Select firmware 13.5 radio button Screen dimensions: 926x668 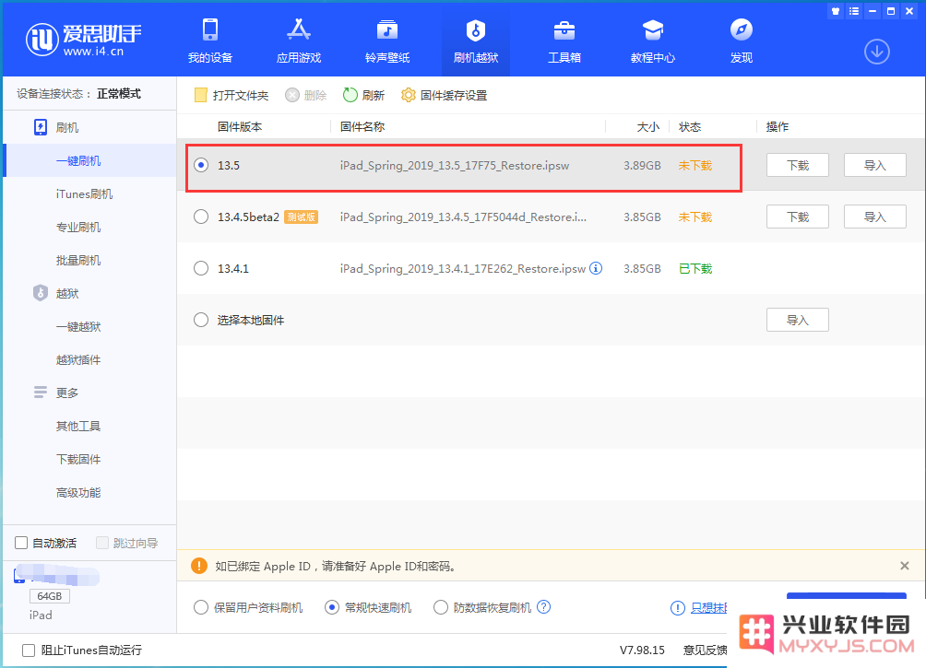coord(201,165)
